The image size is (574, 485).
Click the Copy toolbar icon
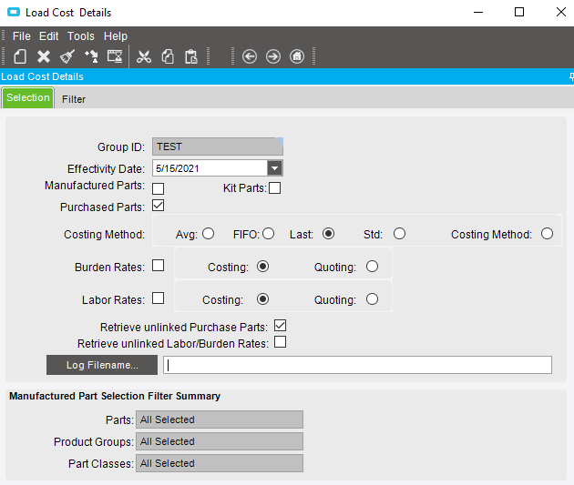168,56
